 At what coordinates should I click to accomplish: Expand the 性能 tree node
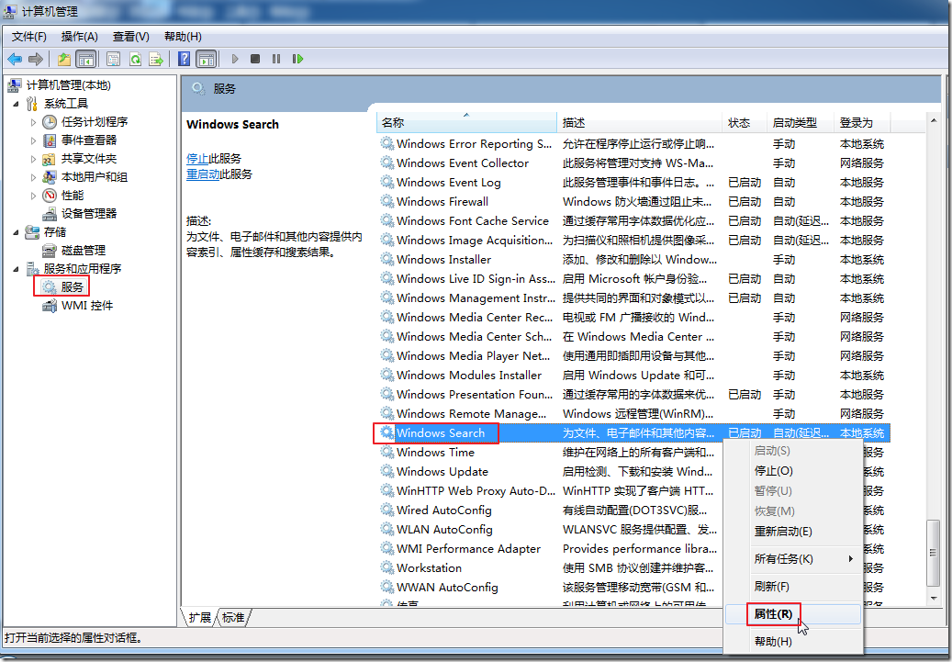coord(33,196)
